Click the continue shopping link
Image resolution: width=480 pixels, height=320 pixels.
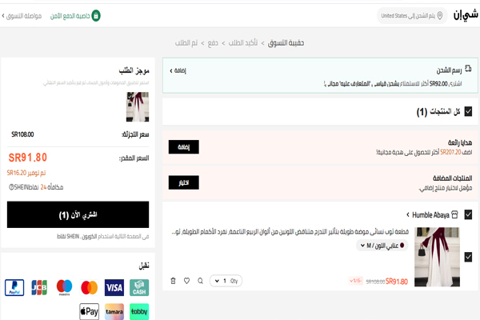point(22,16)
